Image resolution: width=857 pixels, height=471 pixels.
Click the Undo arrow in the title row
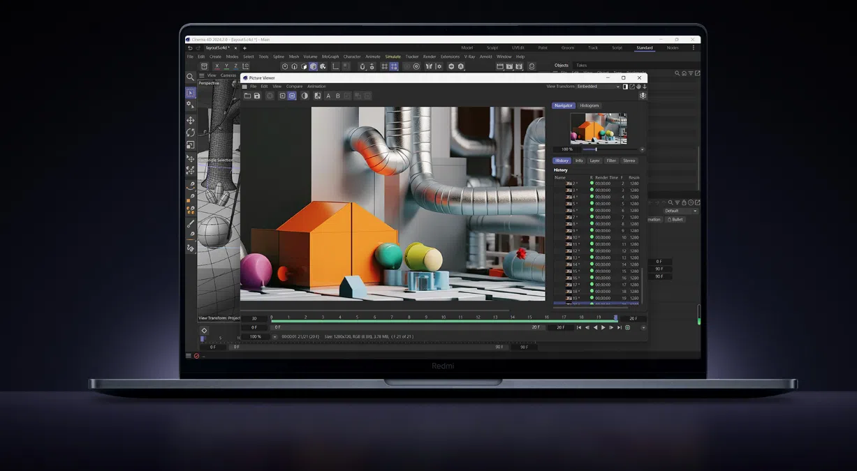190,48
